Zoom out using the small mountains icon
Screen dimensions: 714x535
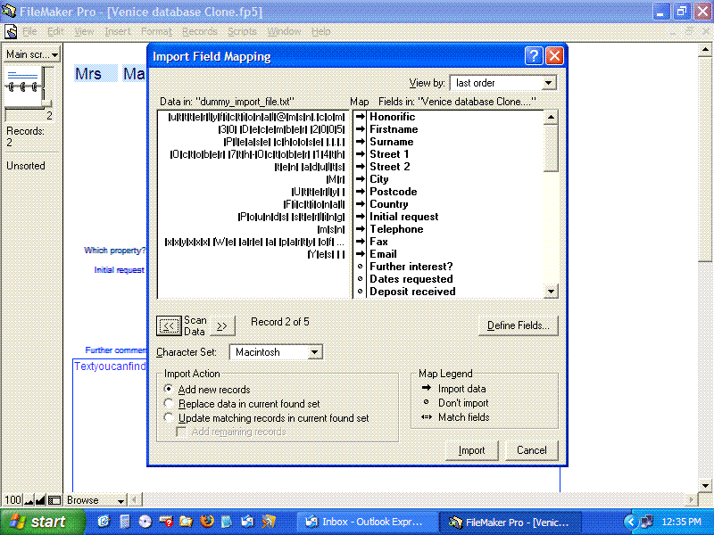coord(29,500)
